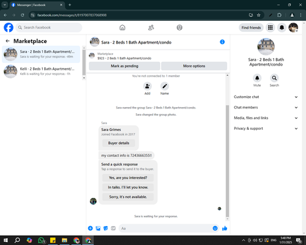Open the taskbar clock and date
Screen dimensions: 306x245
(x=285, y=240)
